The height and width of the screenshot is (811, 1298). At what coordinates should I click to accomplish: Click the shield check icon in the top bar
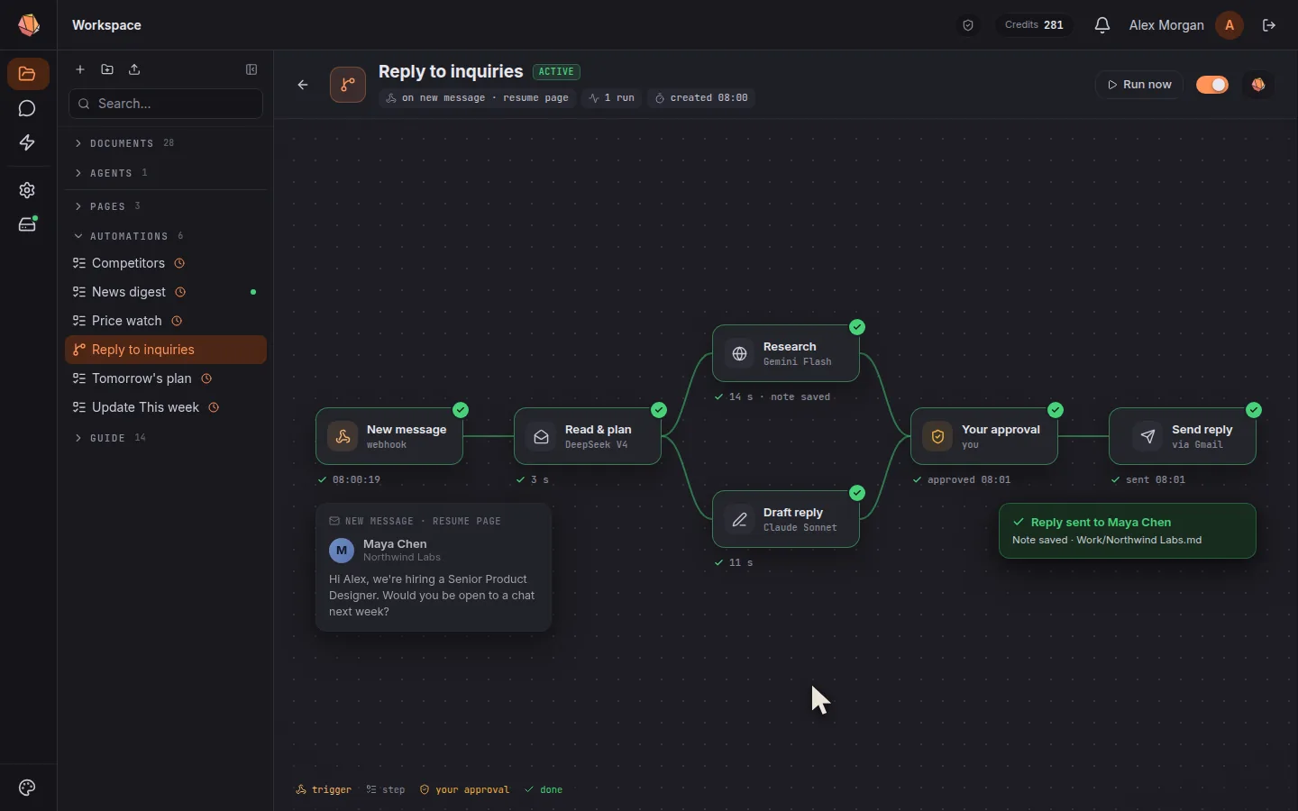pyautogui.click(x=969, y=25)
